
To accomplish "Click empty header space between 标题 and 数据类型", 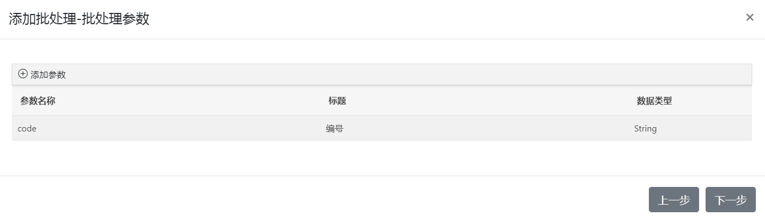I will click(x=486, y=101).
